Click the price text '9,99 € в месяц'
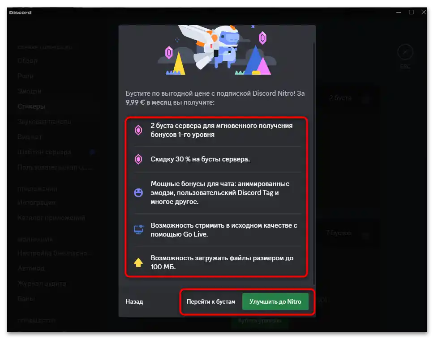The image size is (434, 339). pyautogui.click(x=149, y=102)
